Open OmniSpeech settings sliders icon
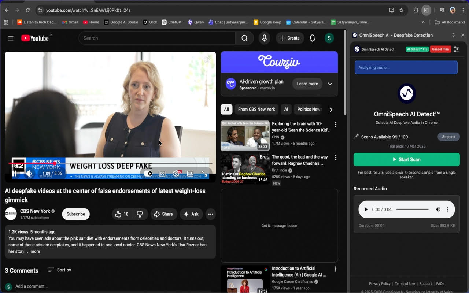 coord(456,49)
